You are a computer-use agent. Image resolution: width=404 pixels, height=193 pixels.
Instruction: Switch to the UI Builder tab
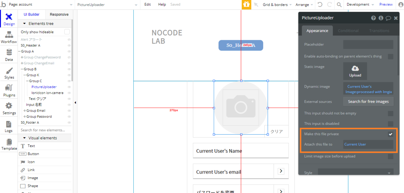[31, 14]
